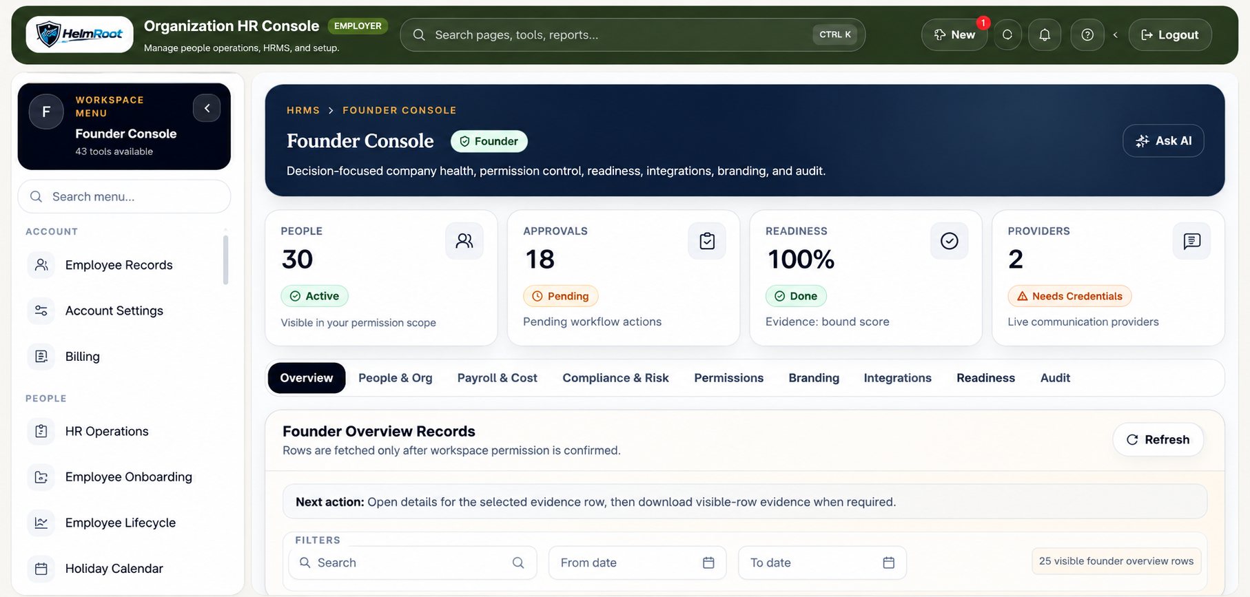Open the From date calendar picker

[708, 563]
